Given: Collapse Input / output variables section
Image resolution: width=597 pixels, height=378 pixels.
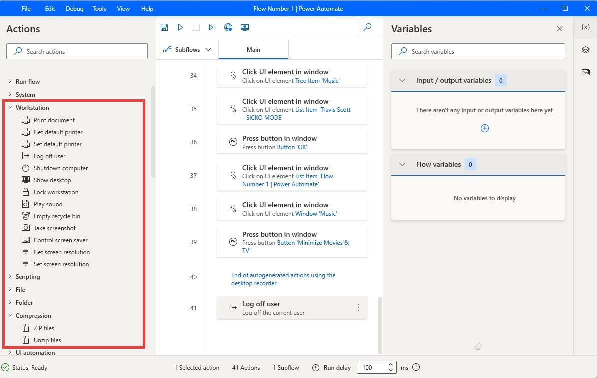Looking at the screenshot, I should point(402,80).
